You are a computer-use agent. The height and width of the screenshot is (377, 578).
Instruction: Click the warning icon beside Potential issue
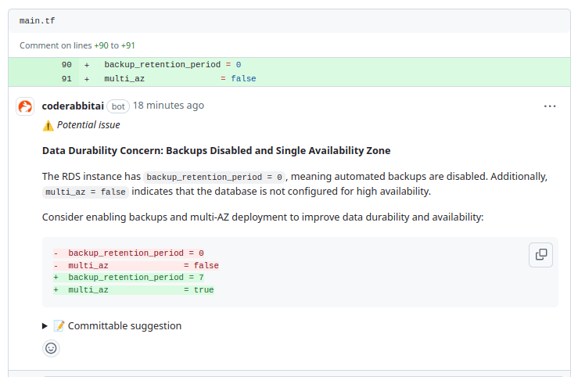48,125
